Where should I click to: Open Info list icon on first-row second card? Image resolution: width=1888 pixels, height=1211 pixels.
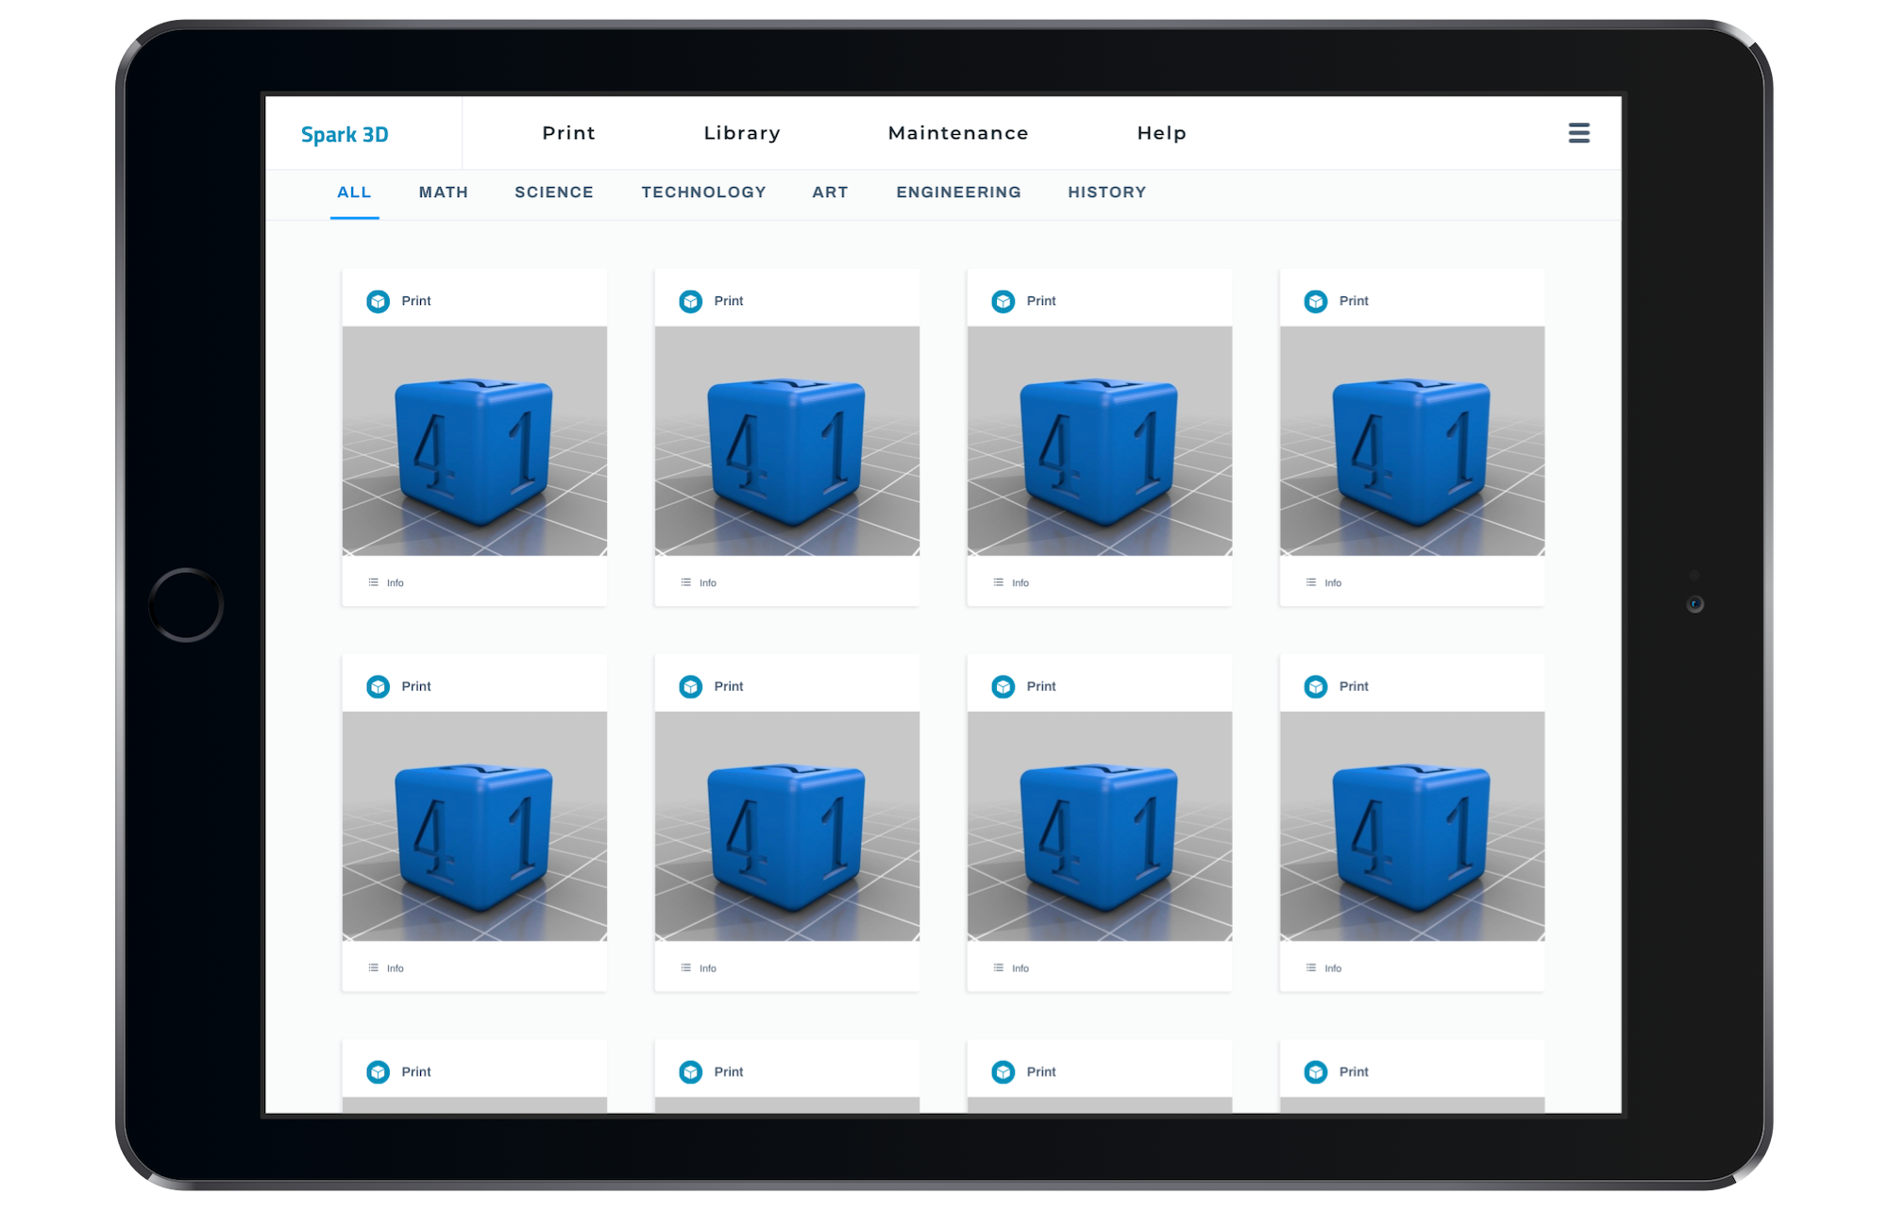[x=685, y=582]
